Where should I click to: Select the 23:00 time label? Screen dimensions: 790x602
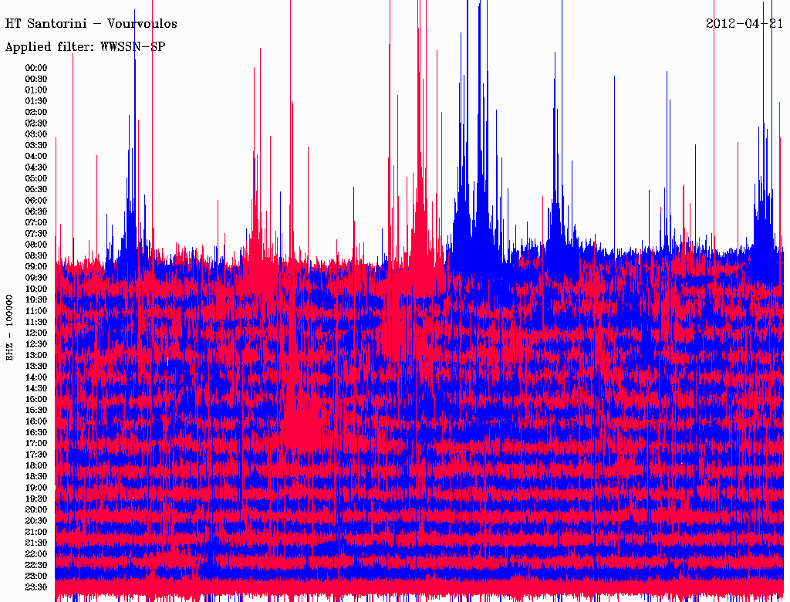click(x=36, y=577)
